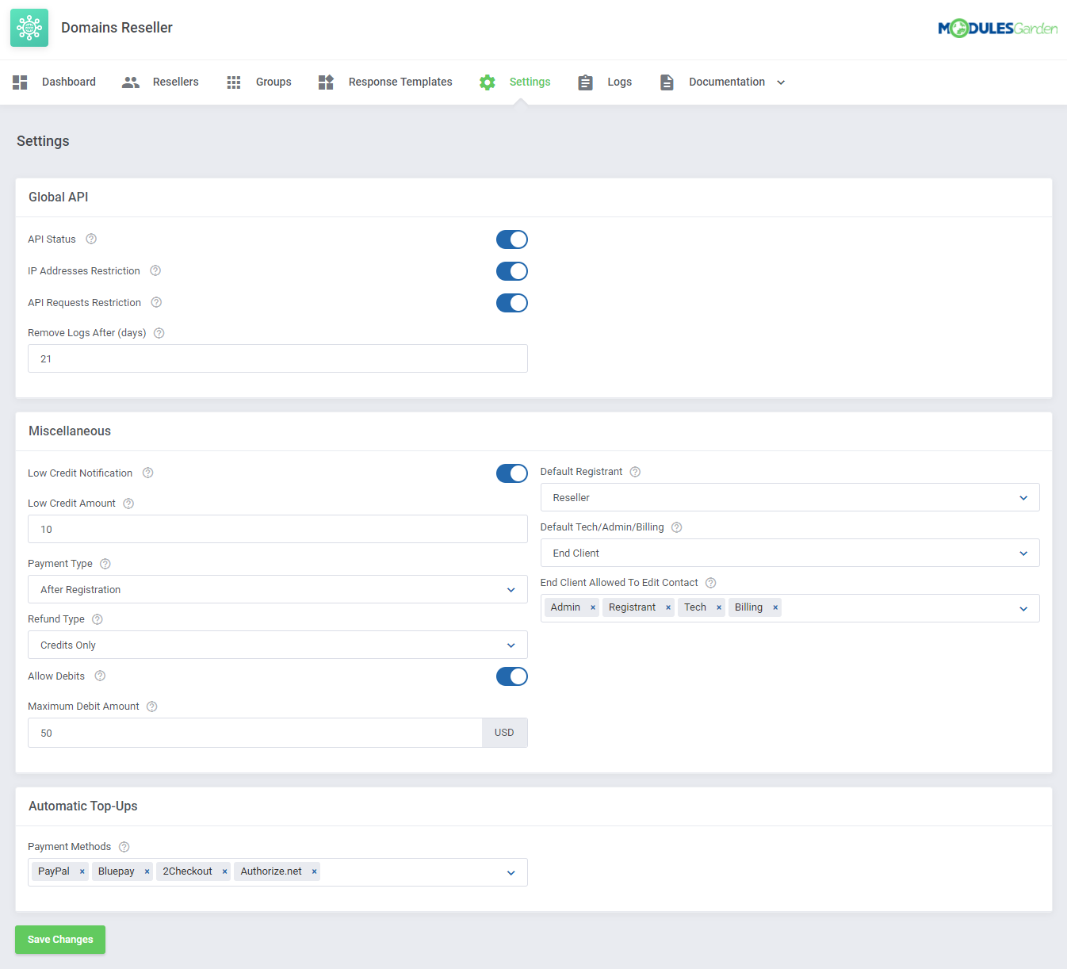The height and width of the screenshot is (969, 1067).
Task: Click the Dashboard icon in navigation
Action: 20,82
